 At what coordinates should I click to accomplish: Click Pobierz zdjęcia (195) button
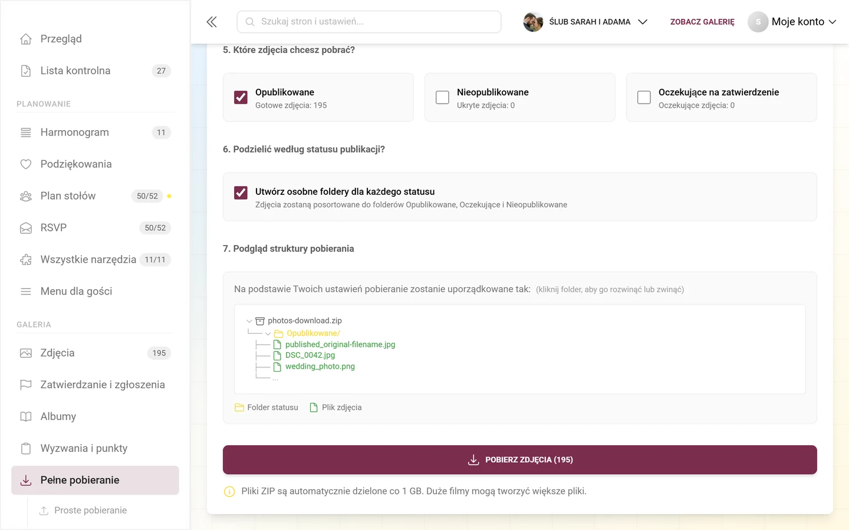click(520, 460)
